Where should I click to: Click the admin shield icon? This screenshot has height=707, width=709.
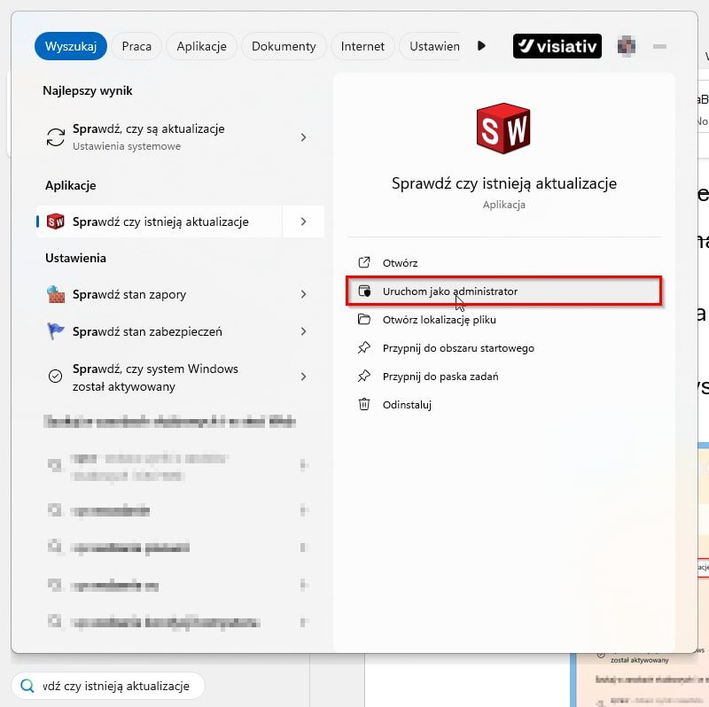coord(364,291)
